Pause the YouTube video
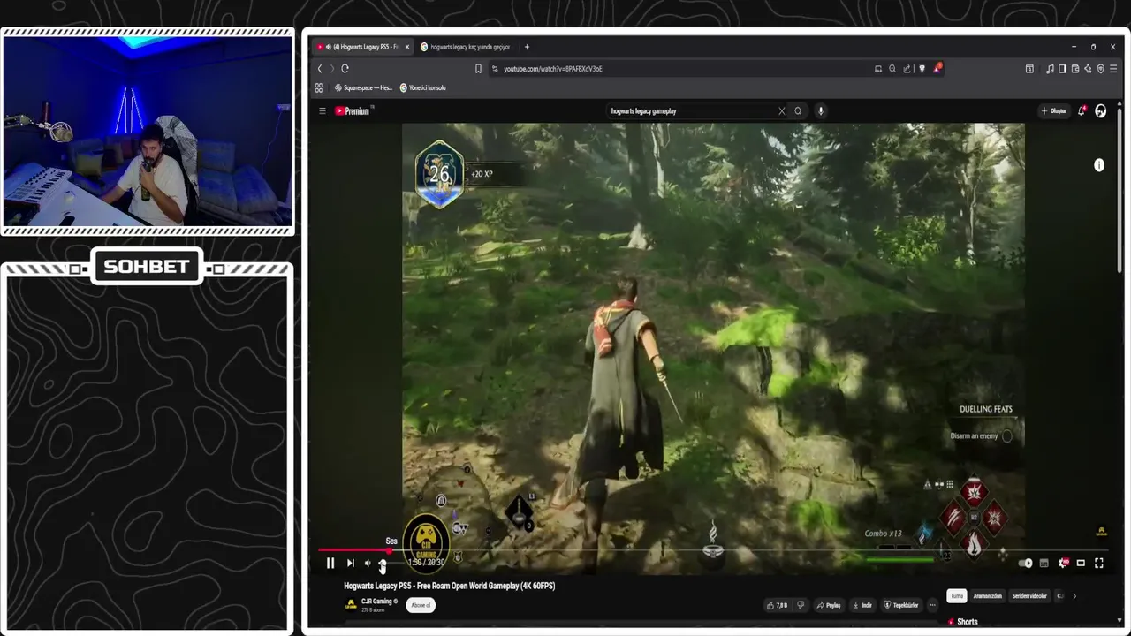This screenshot has height=636, width=1131. pos(330,563)
